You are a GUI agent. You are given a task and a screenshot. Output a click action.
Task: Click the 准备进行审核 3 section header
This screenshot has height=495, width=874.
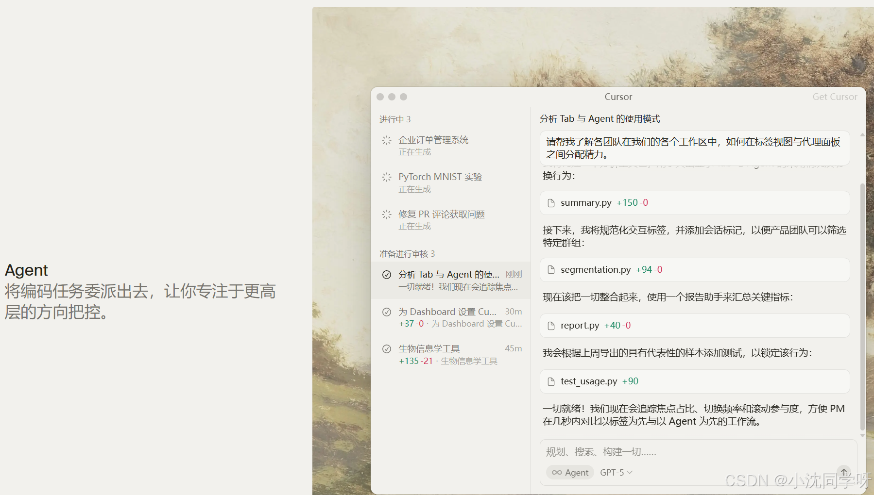[407, 254]
